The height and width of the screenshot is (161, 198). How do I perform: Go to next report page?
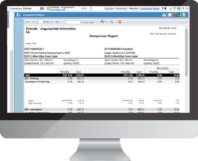point(51,22)
